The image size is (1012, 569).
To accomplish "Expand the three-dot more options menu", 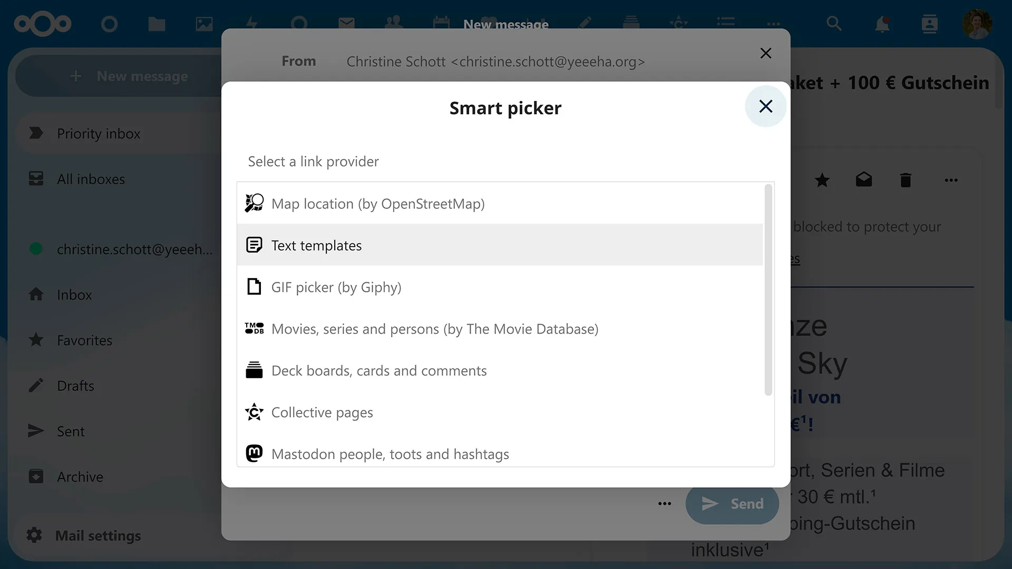I will coord(665,503).
